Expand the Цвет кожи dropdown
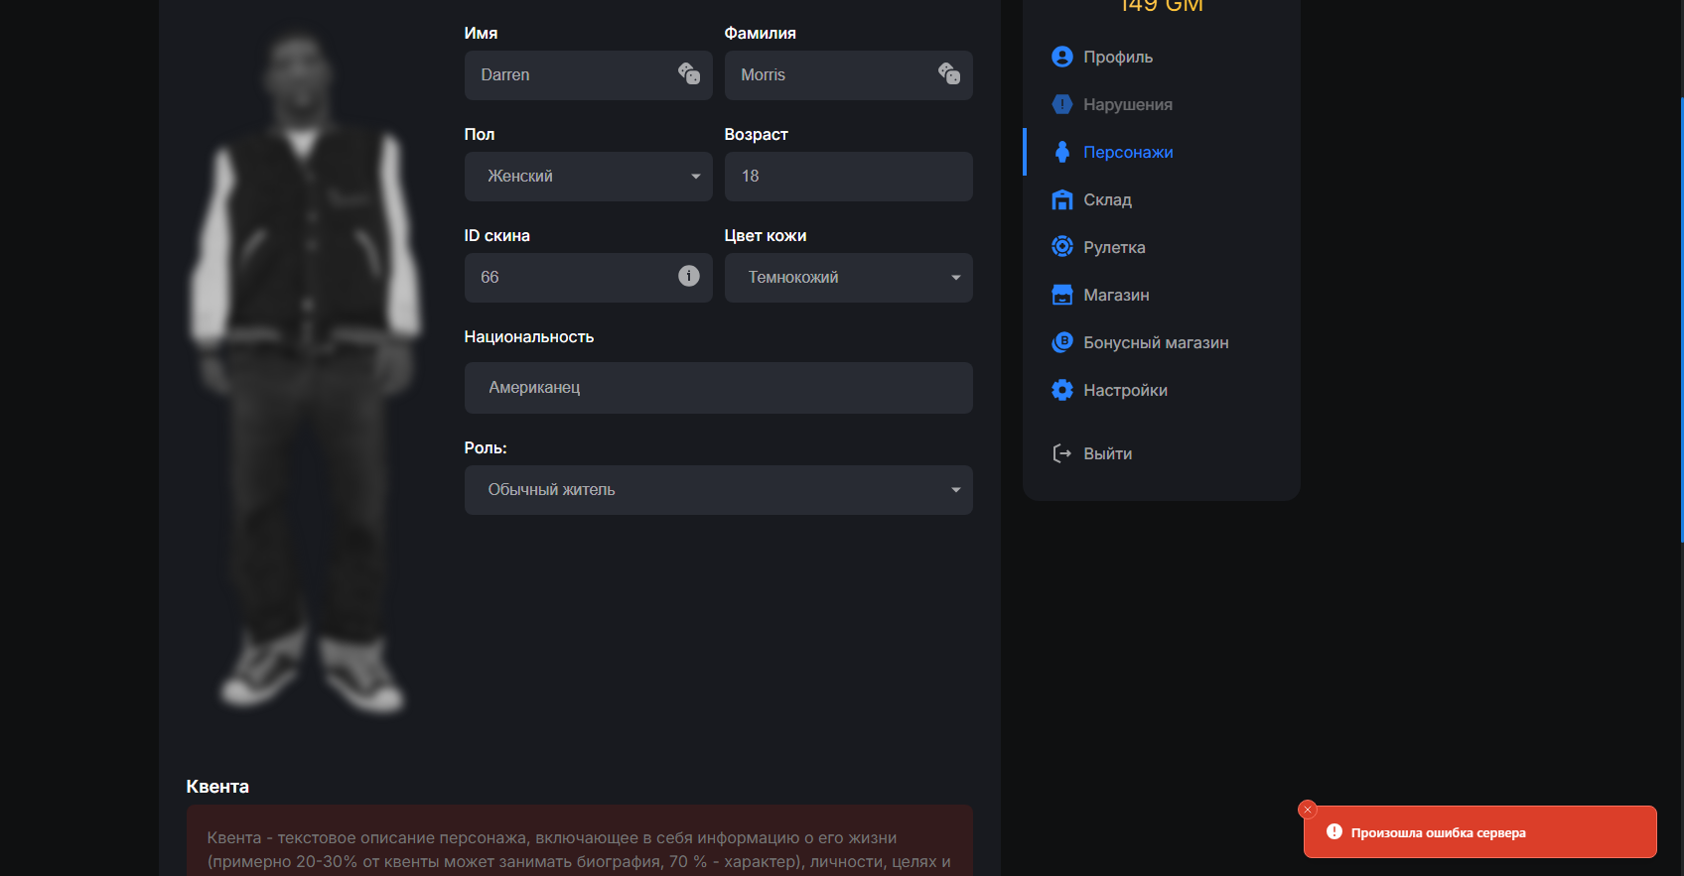The width and height of the screenshot is (1684, 876). pos(848,278)
